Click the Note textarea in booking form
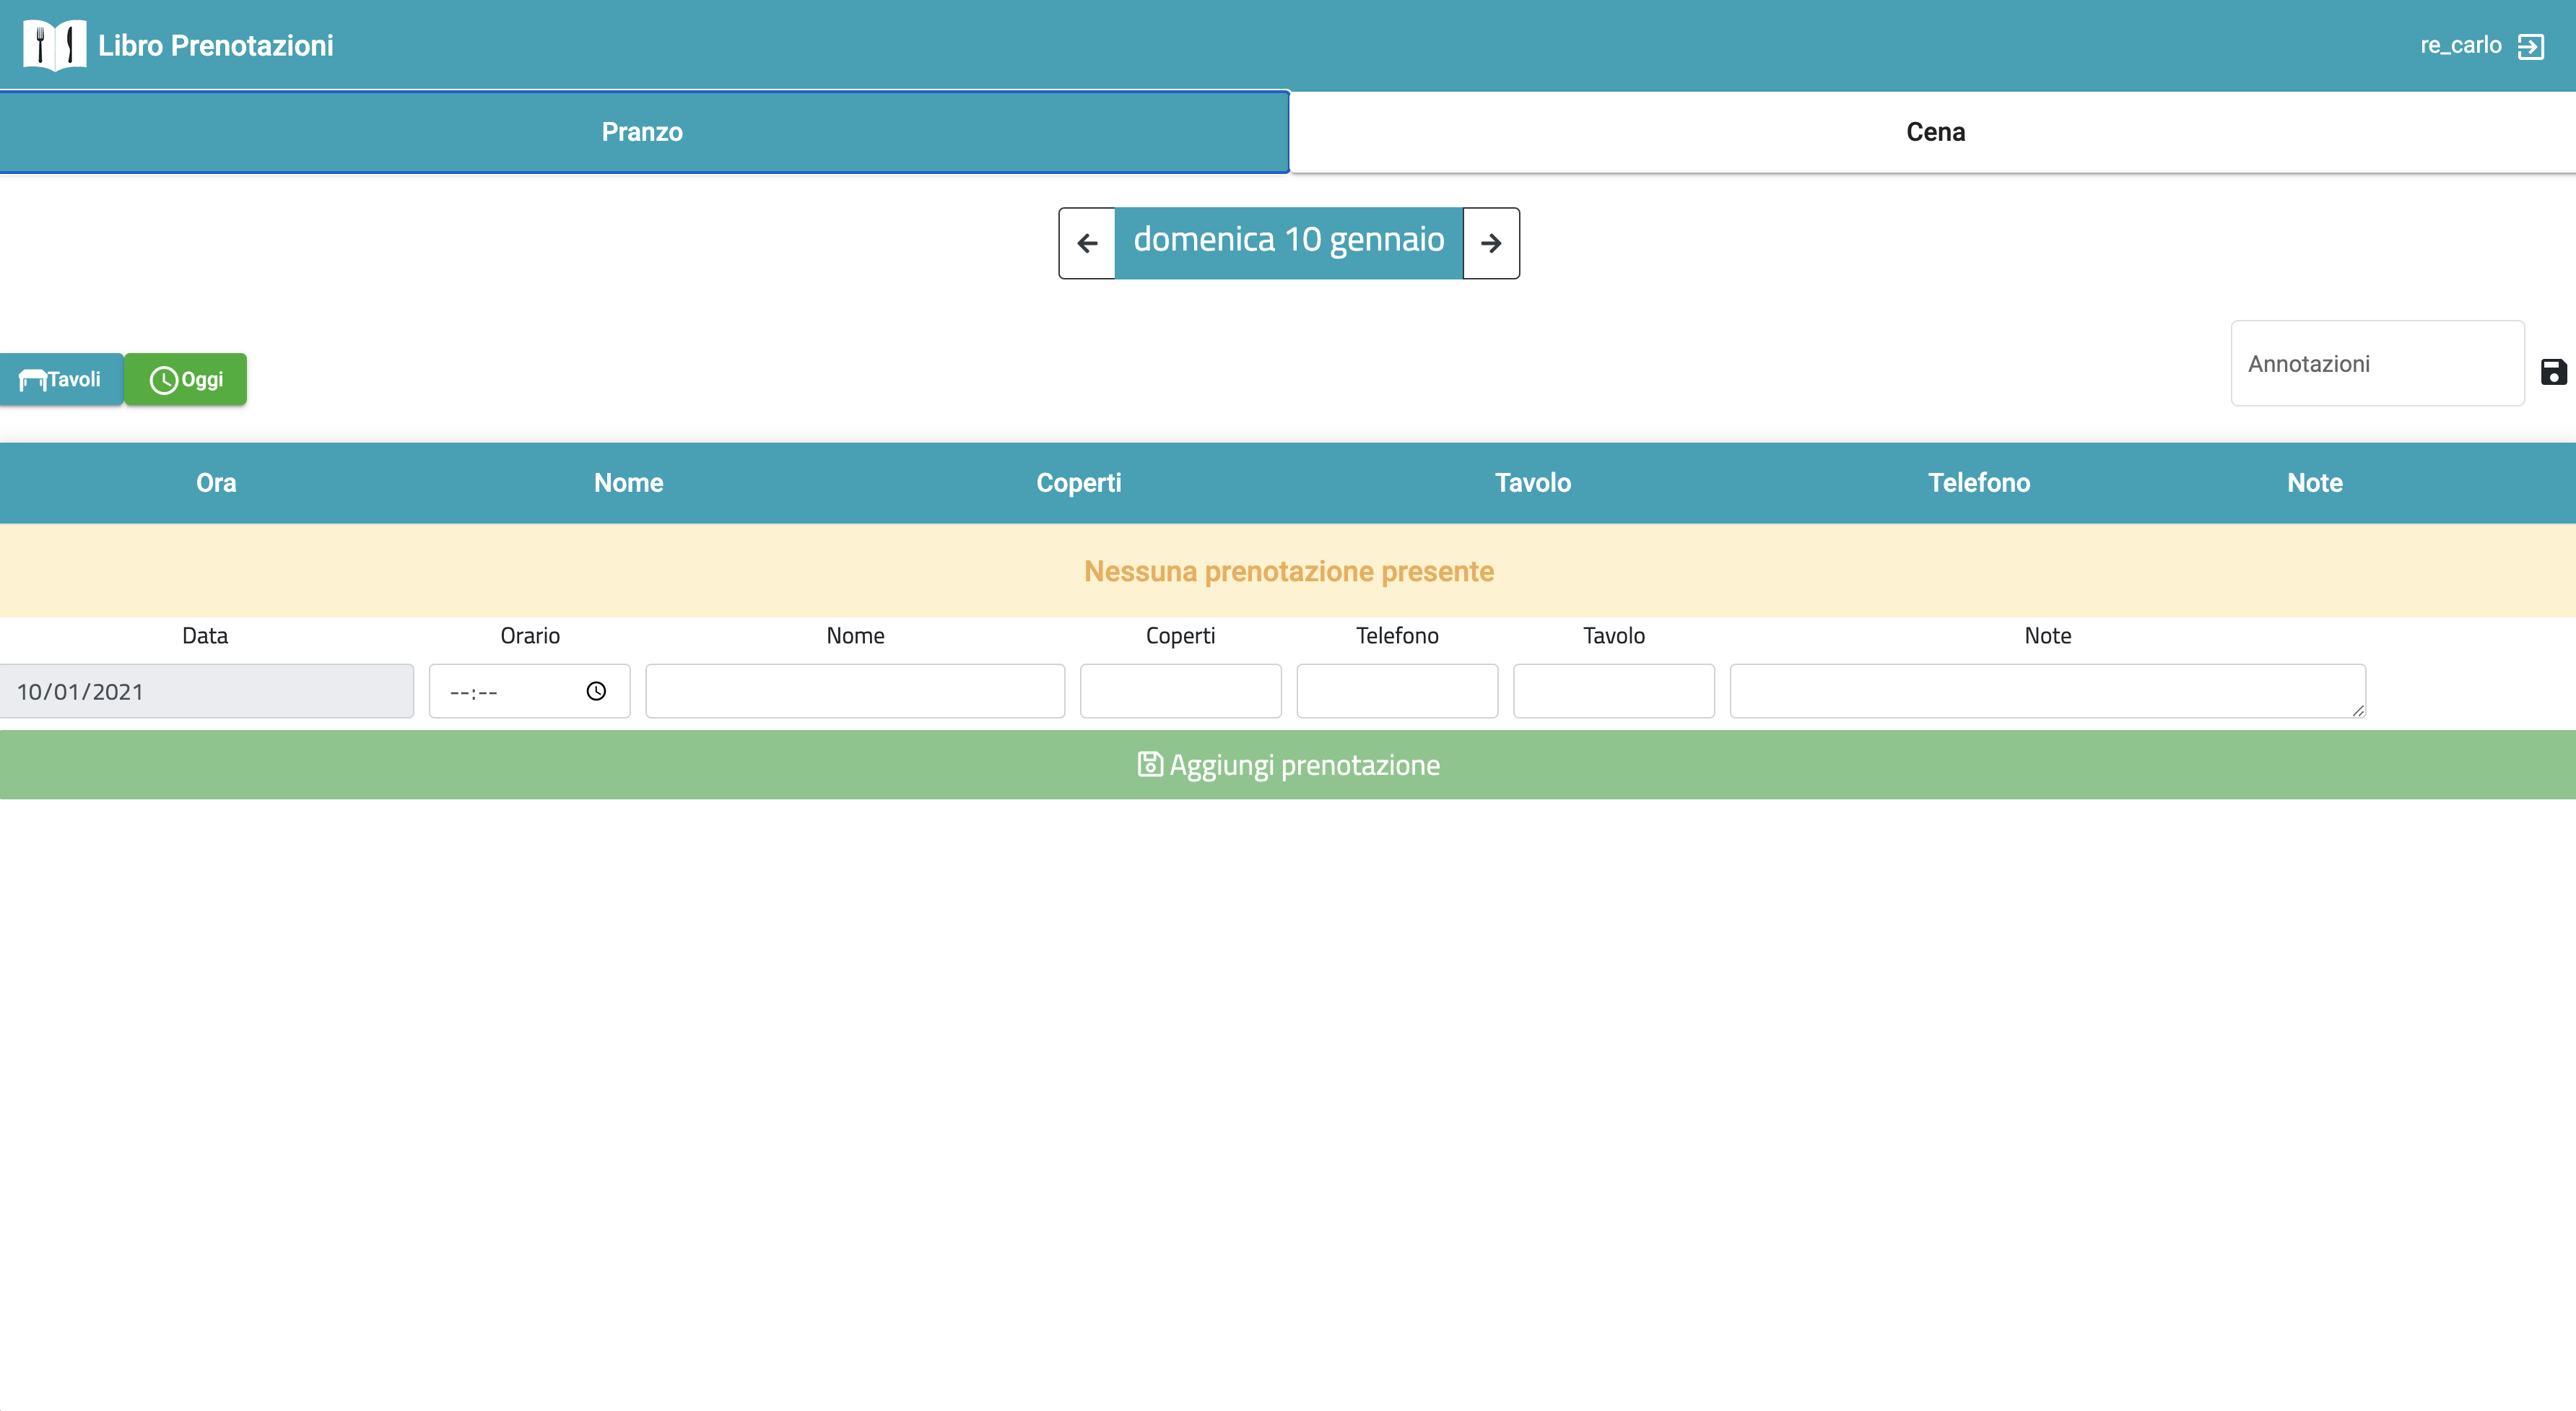2576x1411 pixels. pyautogui.click(x=2047, y=691)
